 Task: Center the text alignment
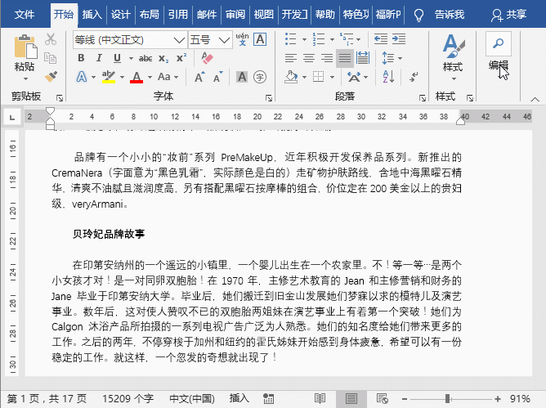click(309, 58)
